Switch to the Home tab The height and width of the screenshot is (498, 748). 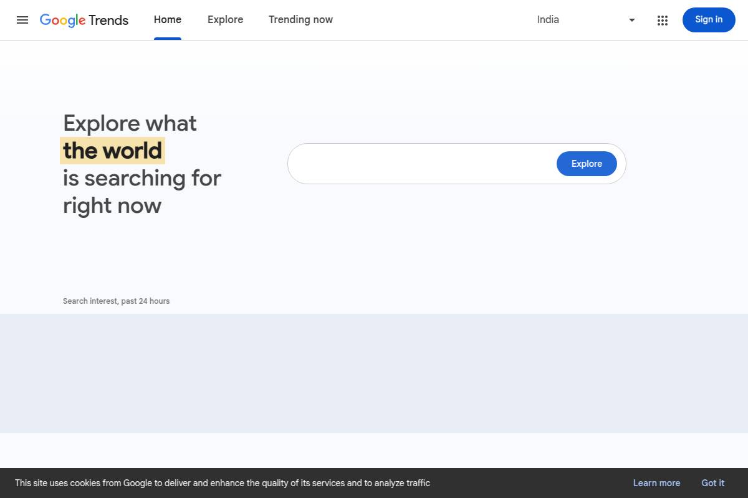click(x=168, y=20)
